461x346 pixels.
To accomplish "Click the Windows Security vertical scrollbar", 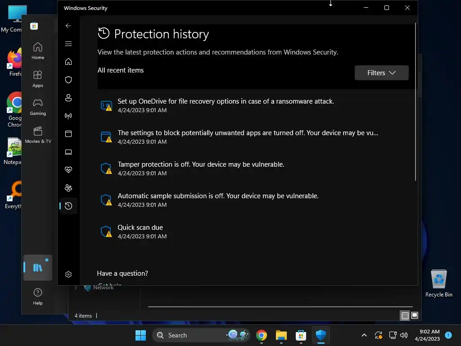I will coord(415,101).
